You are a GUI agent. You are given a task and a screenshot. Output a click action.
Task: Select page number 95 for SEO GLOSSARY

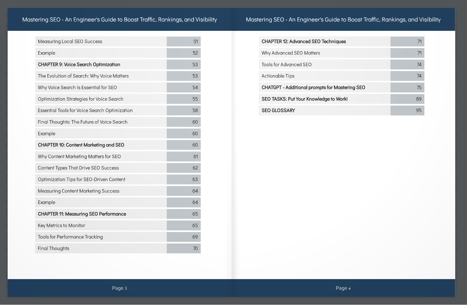(419, 110)
